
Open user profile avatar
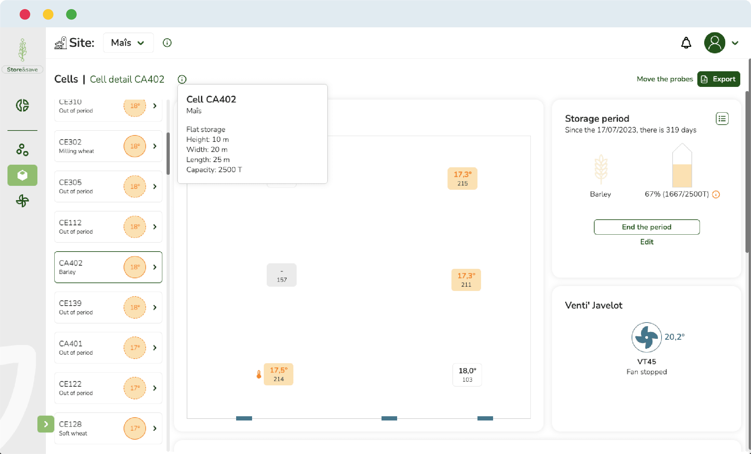click(x=715, y=43)
